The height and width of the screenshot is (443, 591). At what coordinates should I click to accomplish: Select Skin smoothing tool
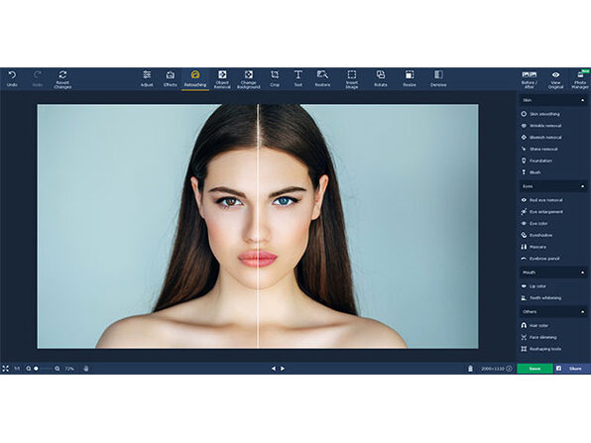coord(540,114)
